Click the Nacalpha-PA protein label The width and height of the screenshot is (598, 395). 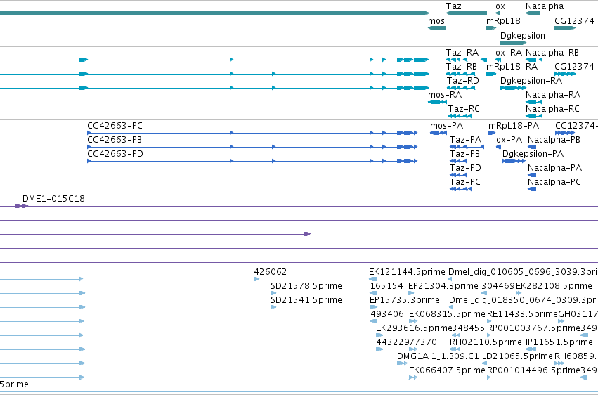click(x=554, y=168)
